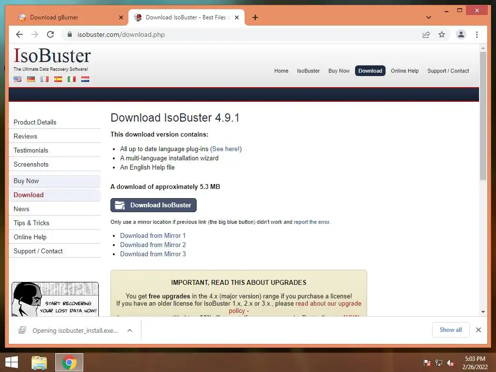This screenshot has width=496, height=372.
Task: Click scrollbar down arrow
Action: click(483, 312)
